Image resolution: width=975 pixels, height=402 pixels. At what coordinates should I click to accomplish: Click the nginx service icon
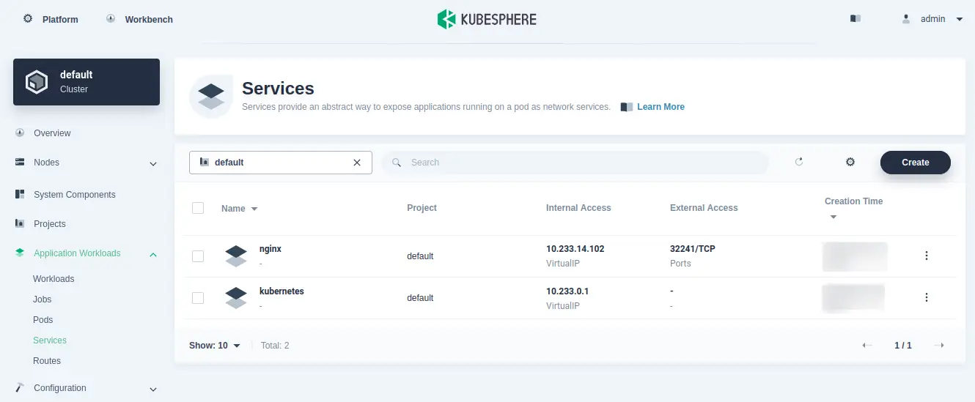(x=236, y=256)
